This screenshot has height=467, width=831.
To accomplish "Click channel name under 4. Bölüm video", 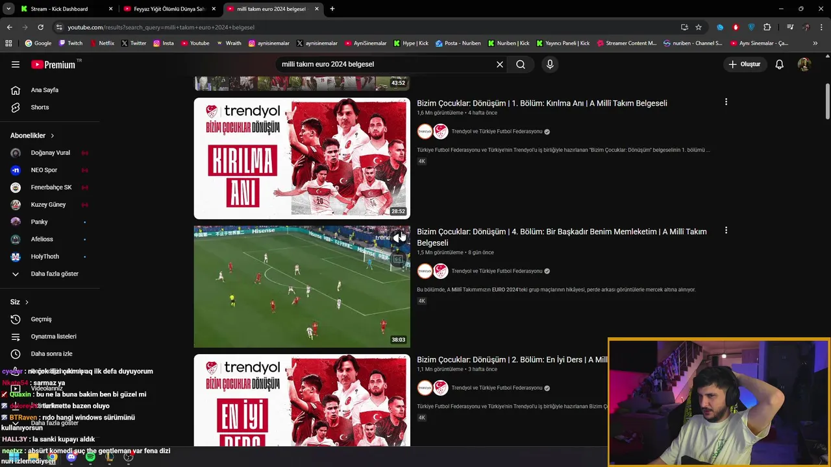I will [497, 271].
